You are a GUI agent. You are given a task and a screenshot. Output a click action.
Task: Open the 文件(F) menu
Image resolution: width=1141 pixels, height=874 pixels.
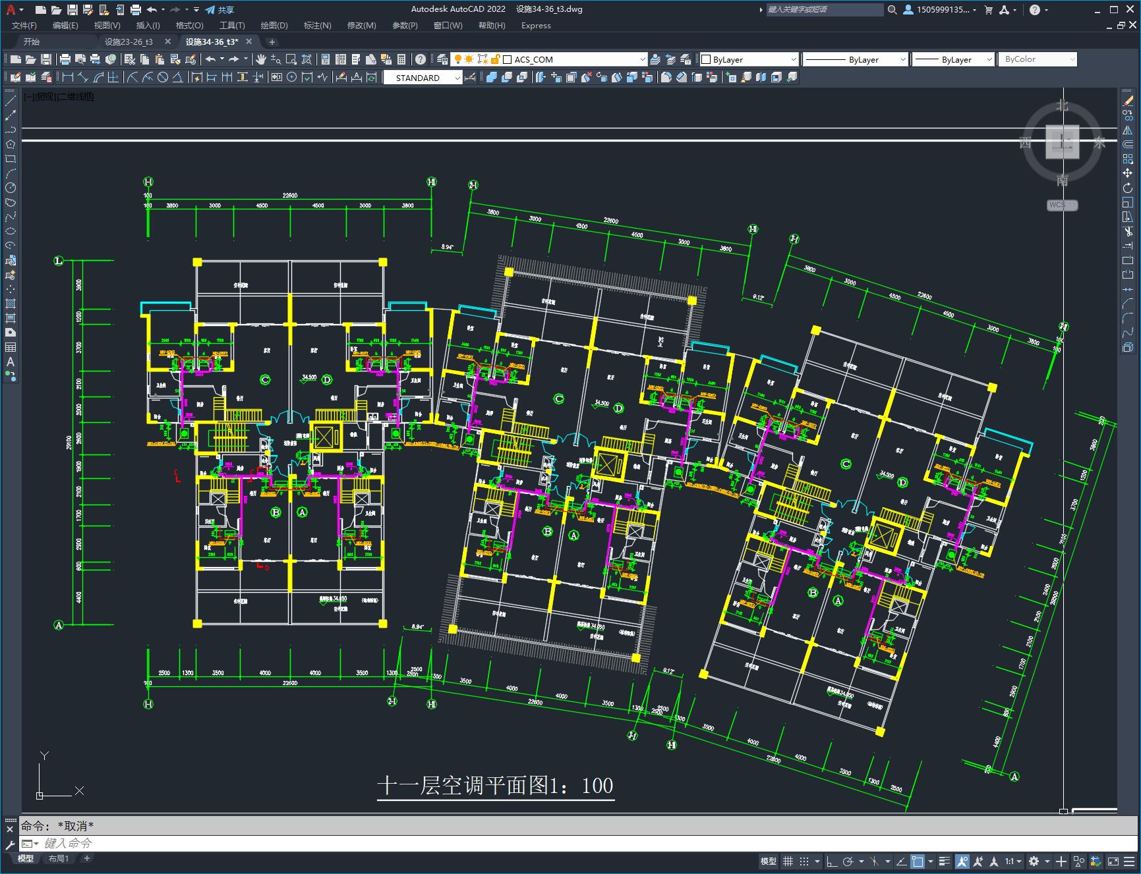[24, 26]
